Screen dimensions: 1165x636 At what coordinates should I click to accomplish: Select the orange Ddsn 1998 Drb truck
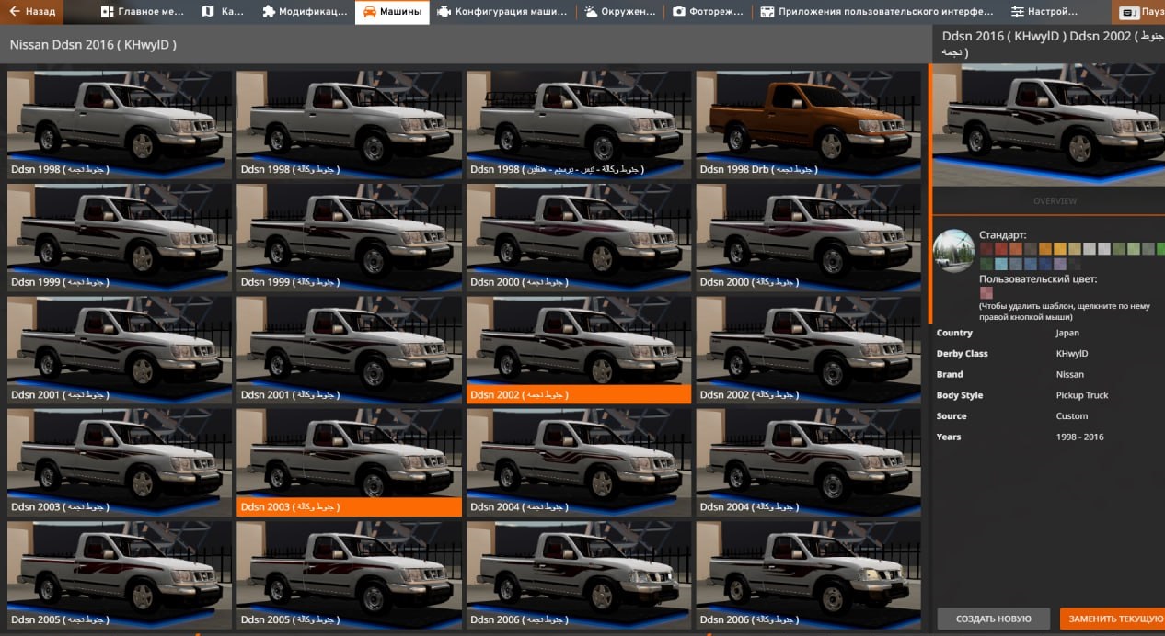pos(807,118)
